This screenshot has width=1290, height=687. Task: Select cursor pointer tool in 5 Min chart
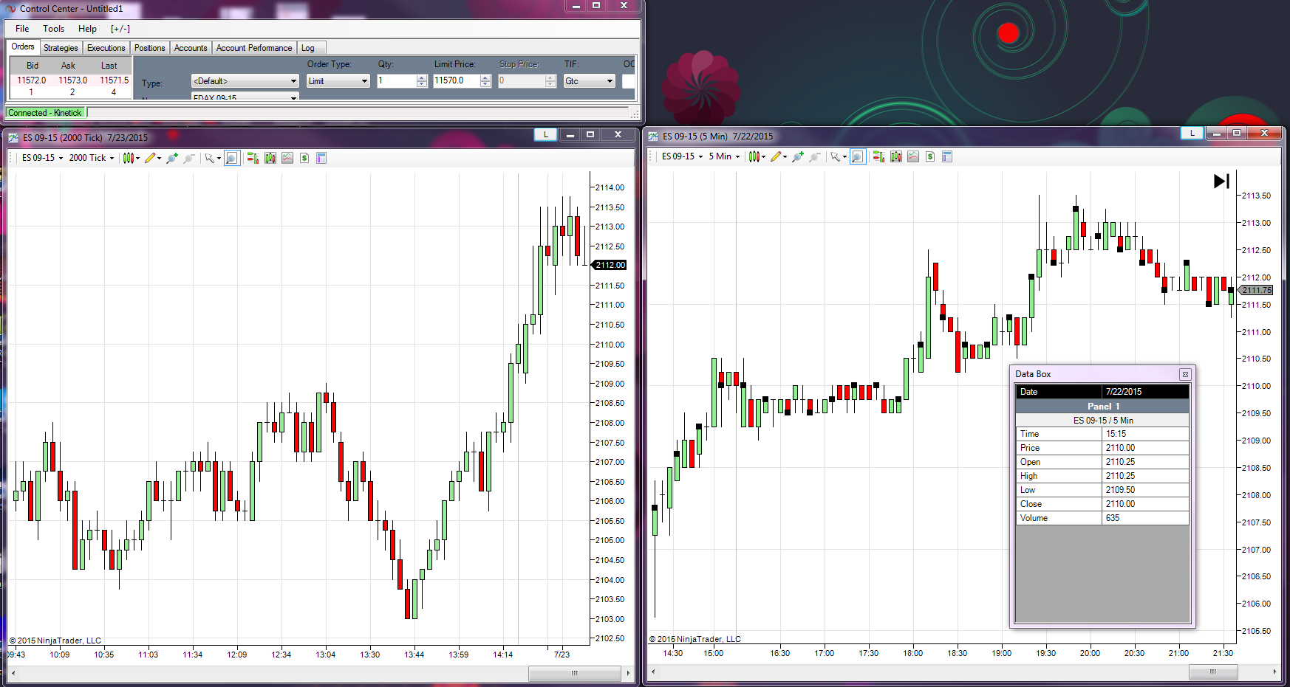pos(838,156)
